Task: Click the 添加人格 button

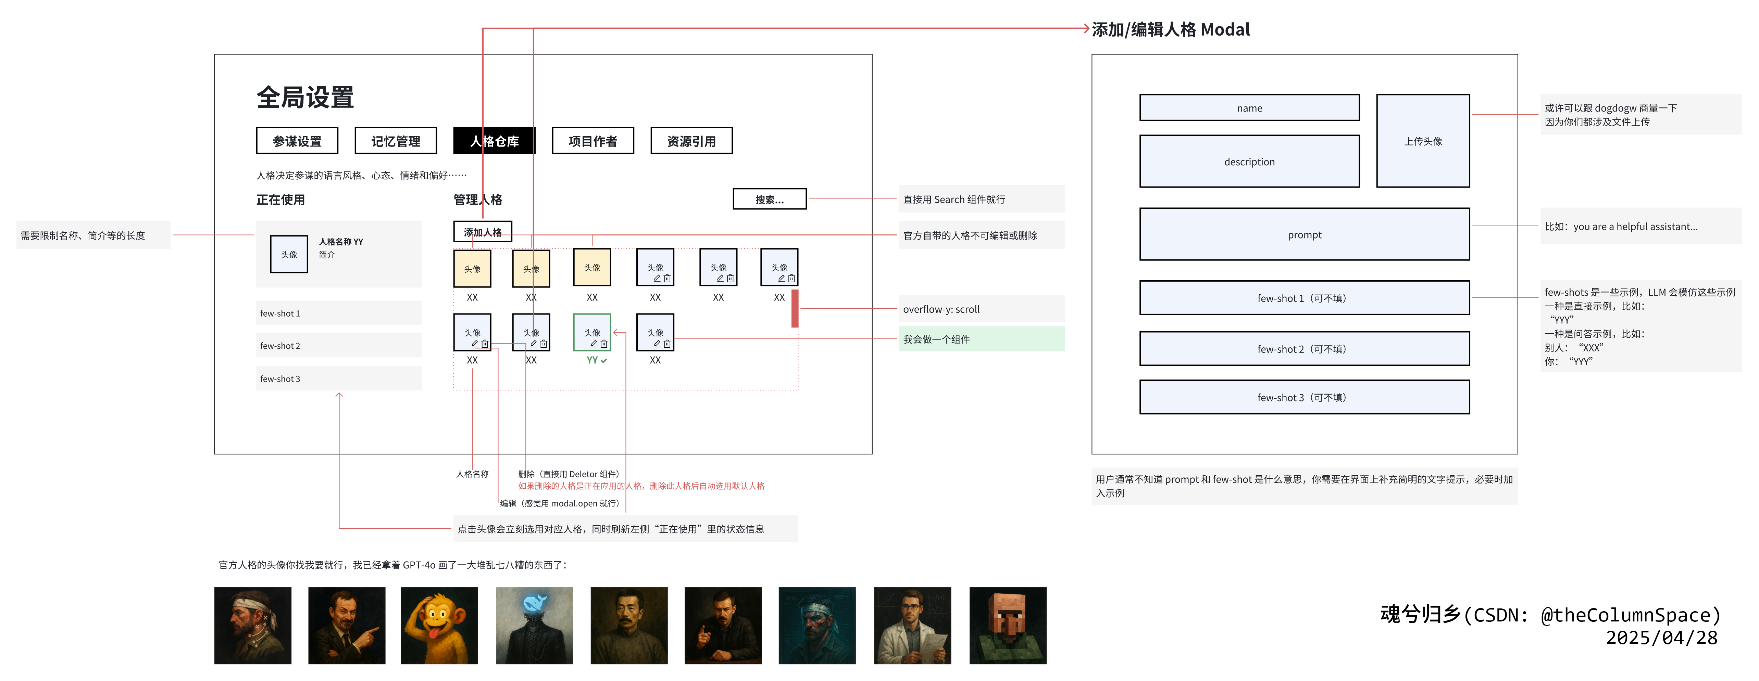Action: tap(482, 231)
